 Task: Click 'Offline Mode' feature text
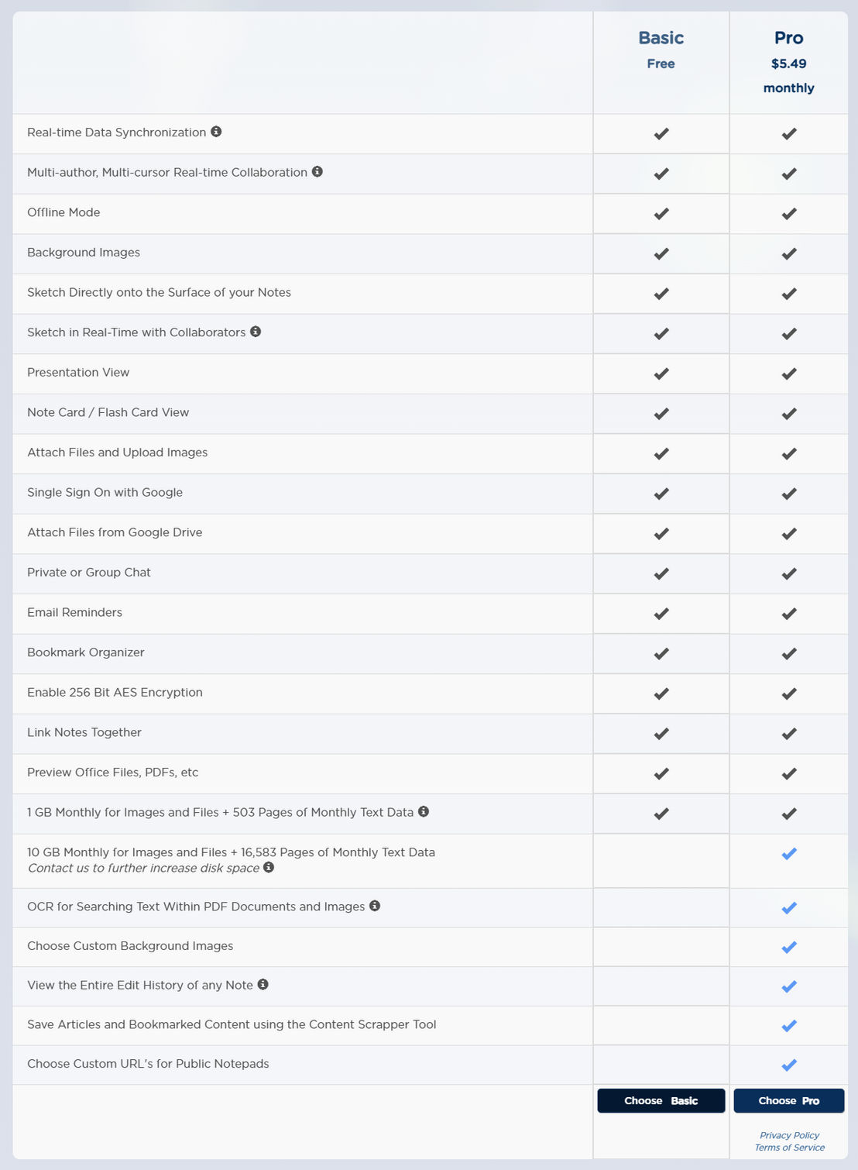63,212
